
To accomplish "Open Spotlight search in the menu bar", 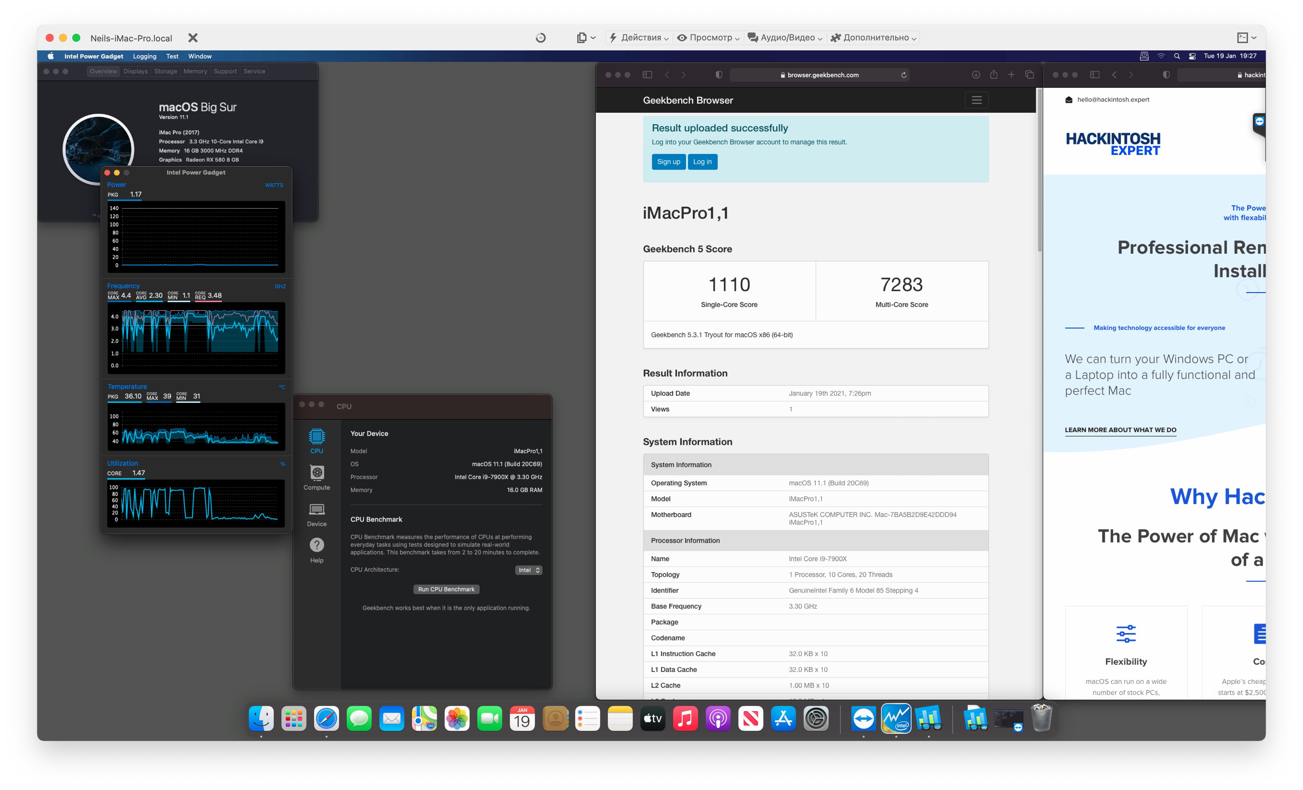I will pos(1177,56).
